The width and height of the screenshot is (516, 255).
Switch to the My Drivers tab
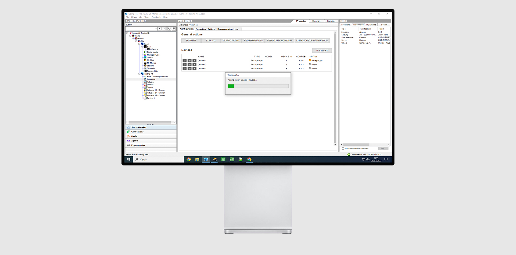(x=371, y=25)
